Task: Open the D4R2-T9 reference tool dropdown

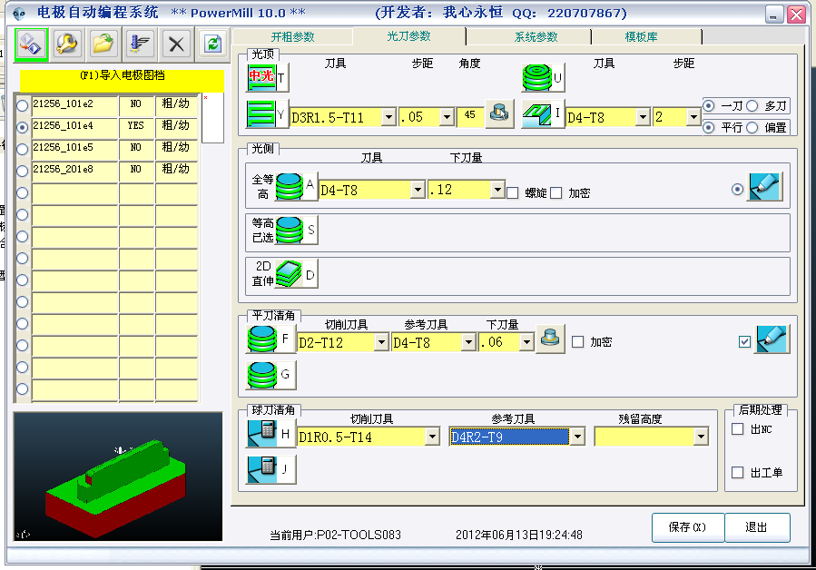Action: click(x=577, y=437)
